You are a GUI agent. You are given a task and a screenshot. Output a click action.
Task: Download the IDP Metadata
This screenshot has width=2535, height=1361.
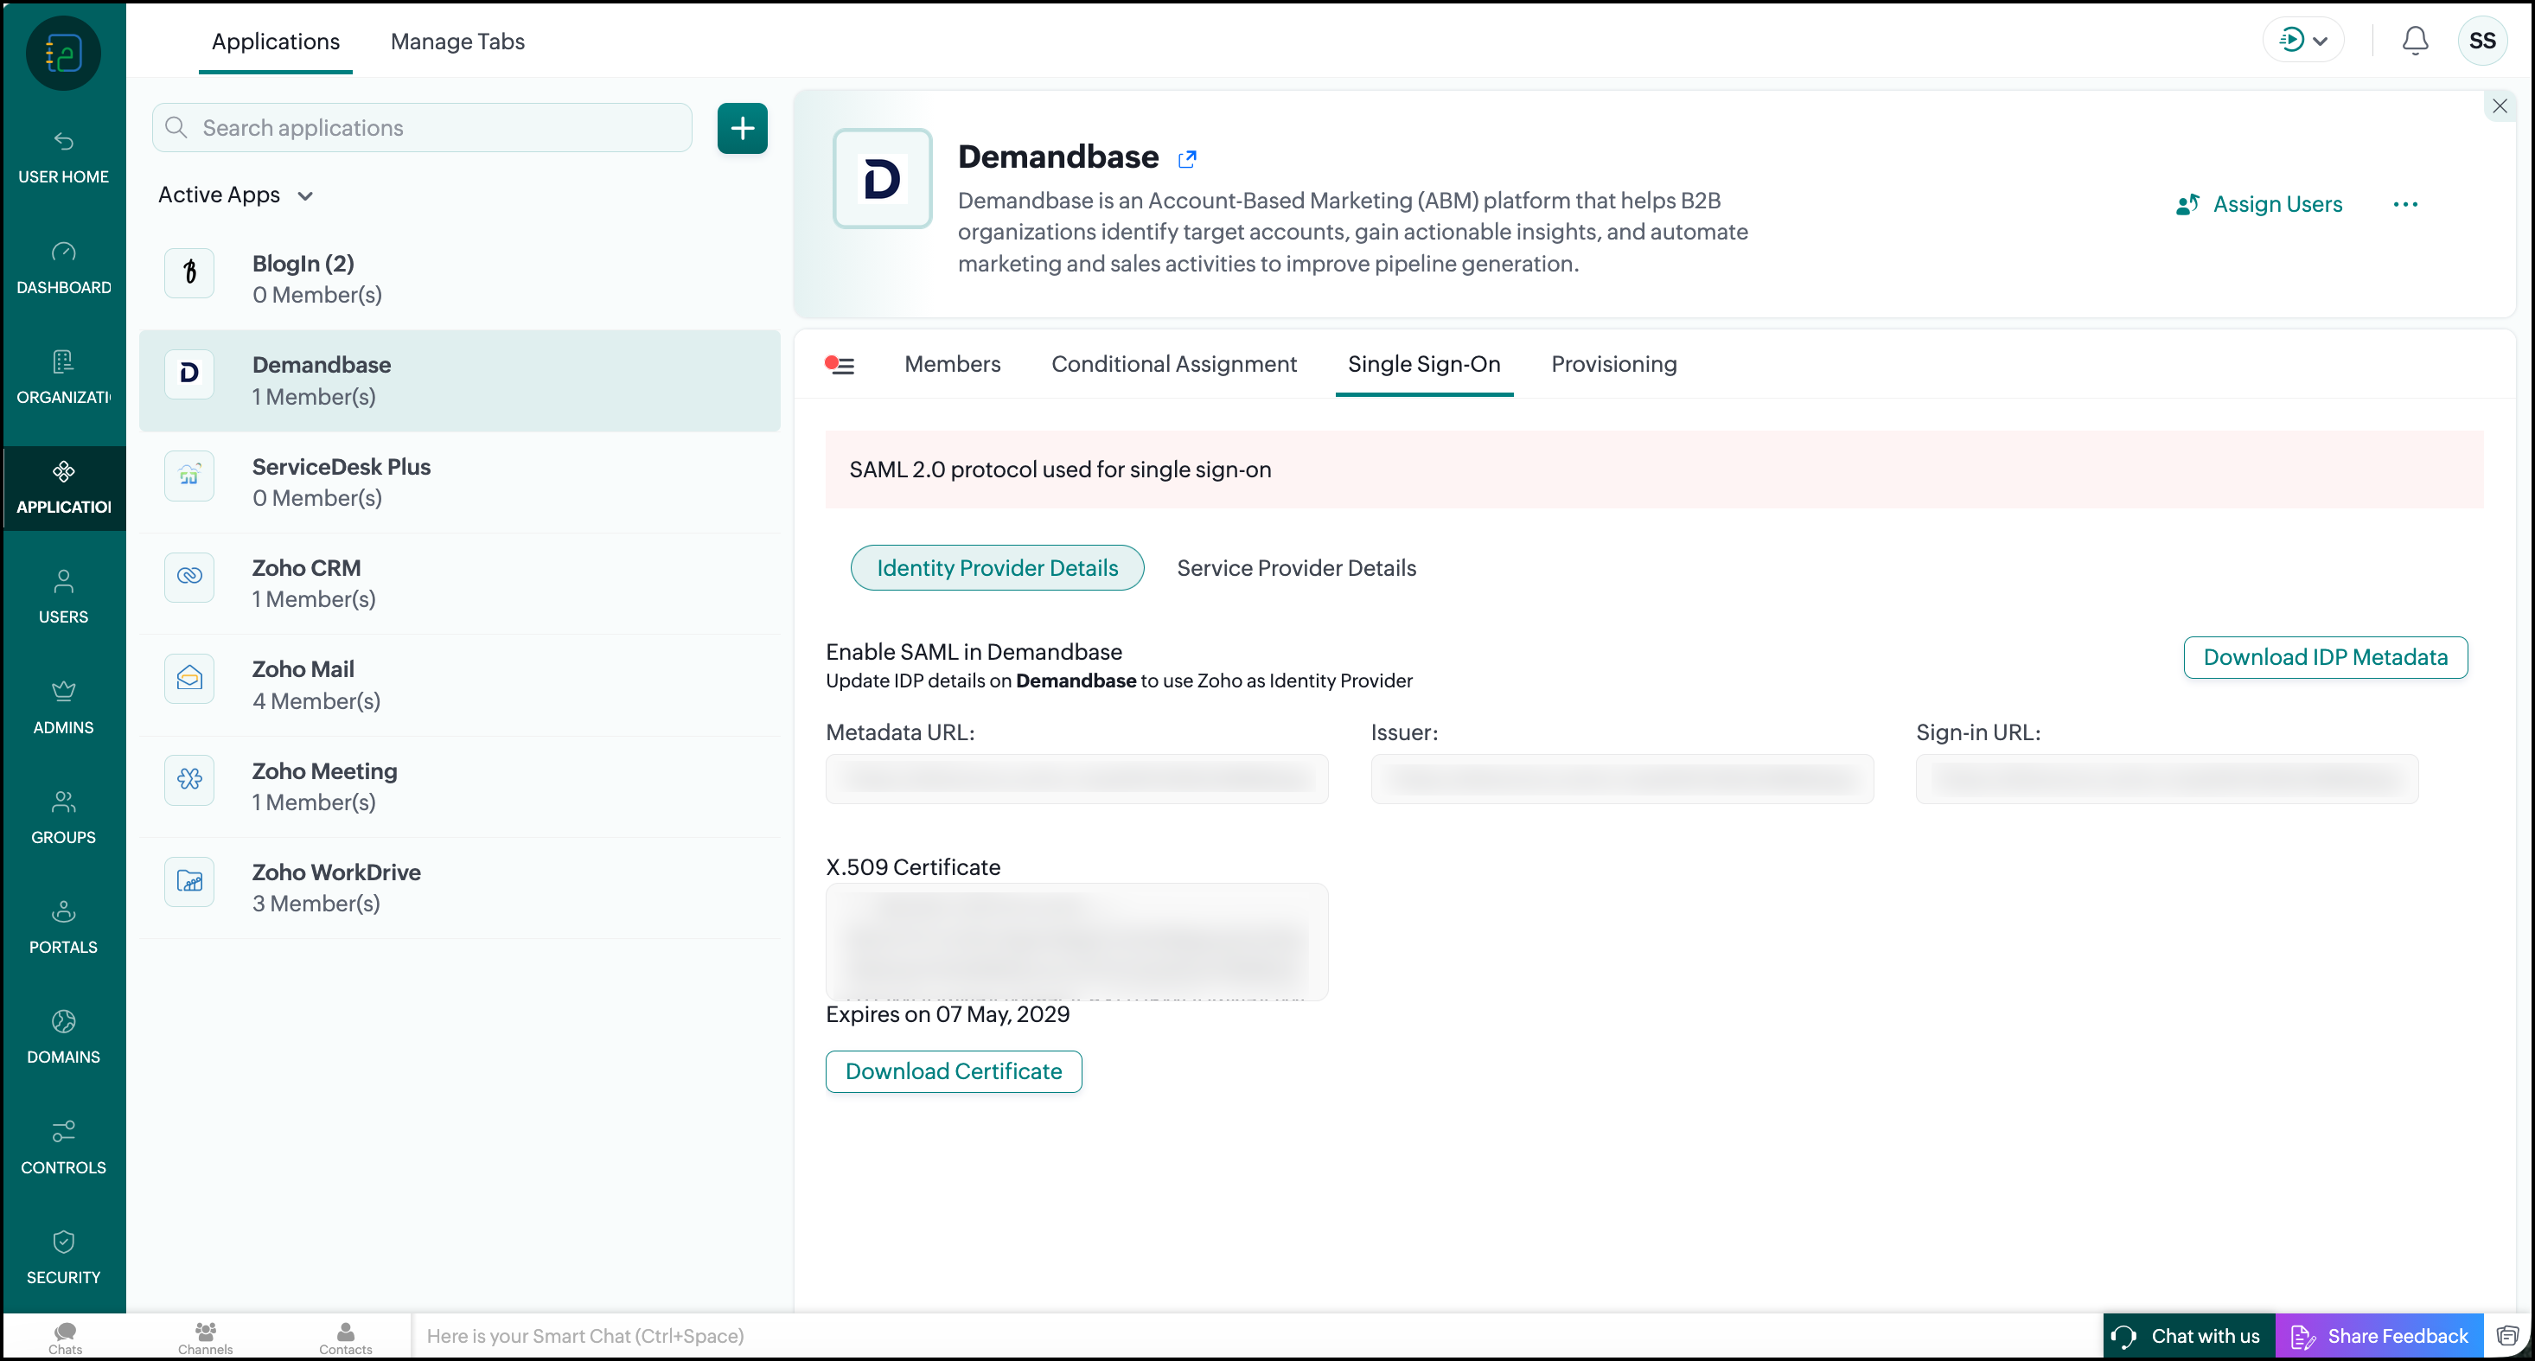pyautogui.click(x=2326, y=657)
